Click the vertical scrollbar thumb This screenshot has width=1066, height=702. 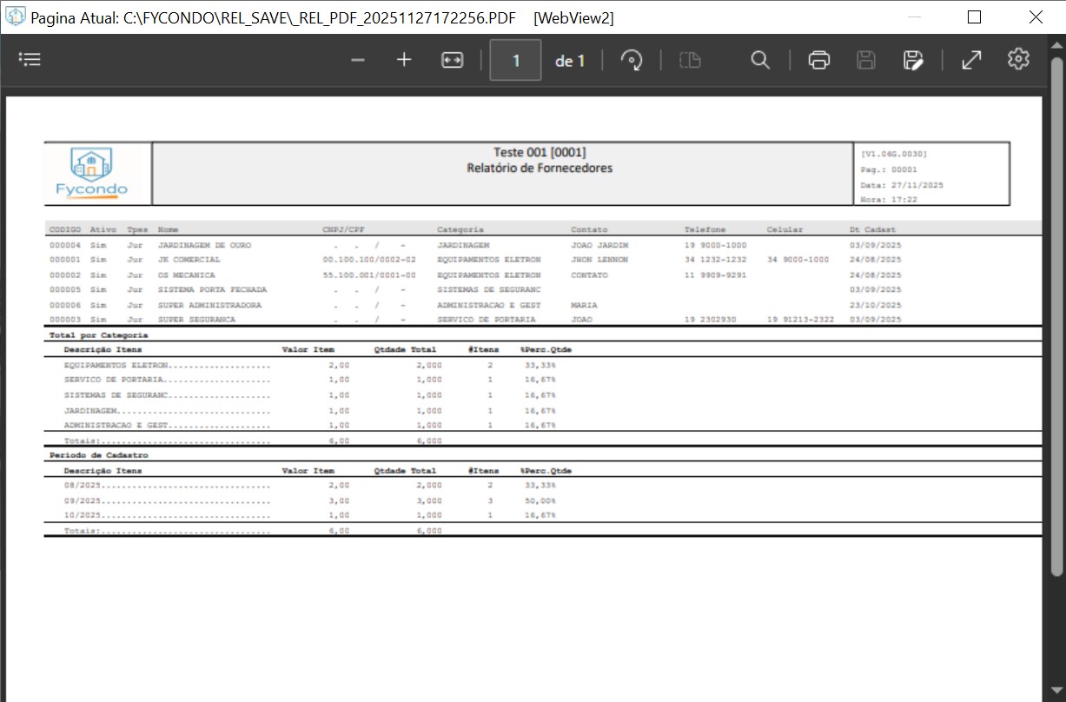point(1056,330)
